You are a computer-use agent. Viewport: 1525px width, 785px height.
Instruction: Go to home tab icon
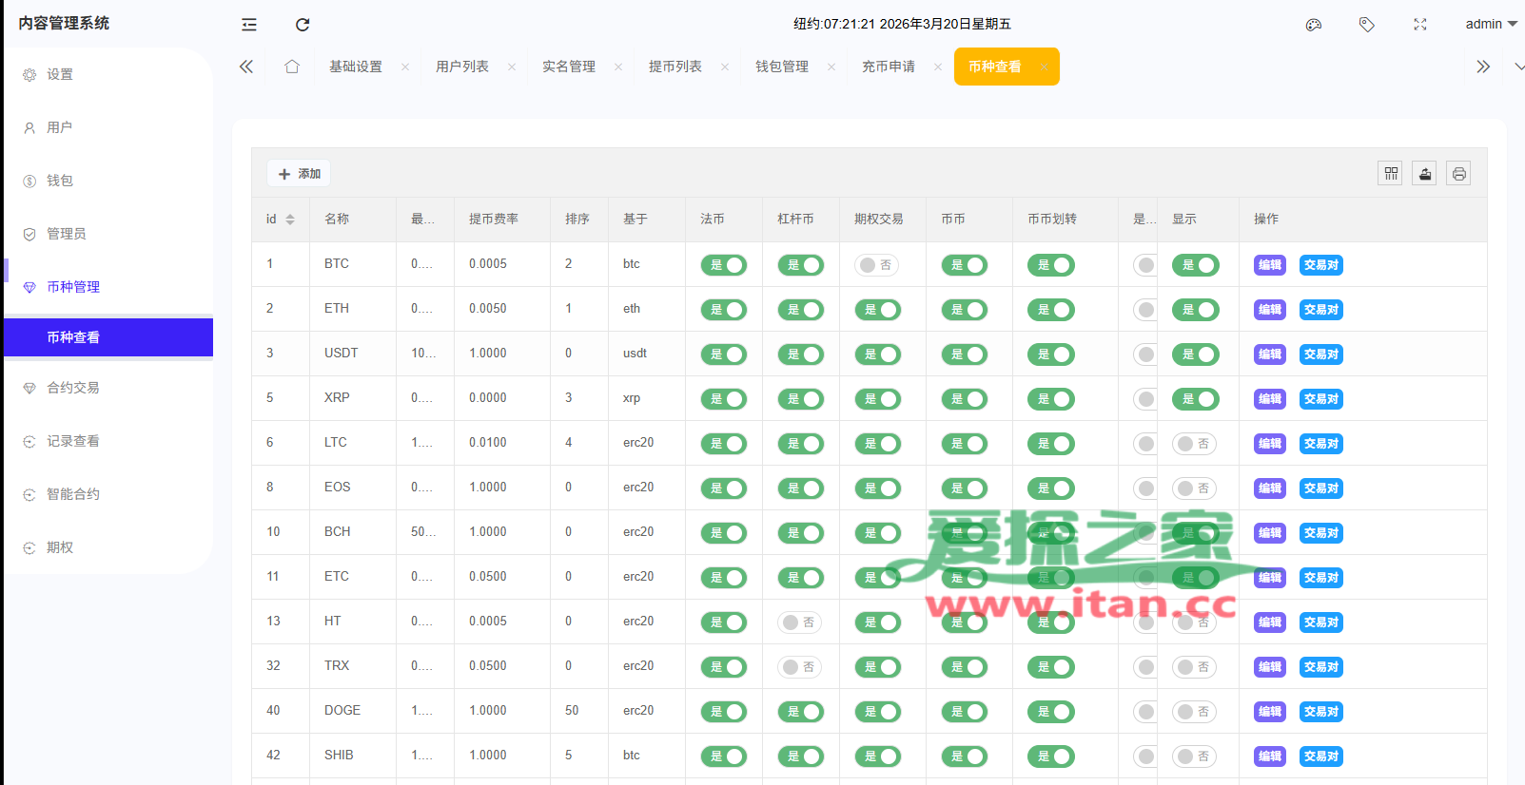292,67
